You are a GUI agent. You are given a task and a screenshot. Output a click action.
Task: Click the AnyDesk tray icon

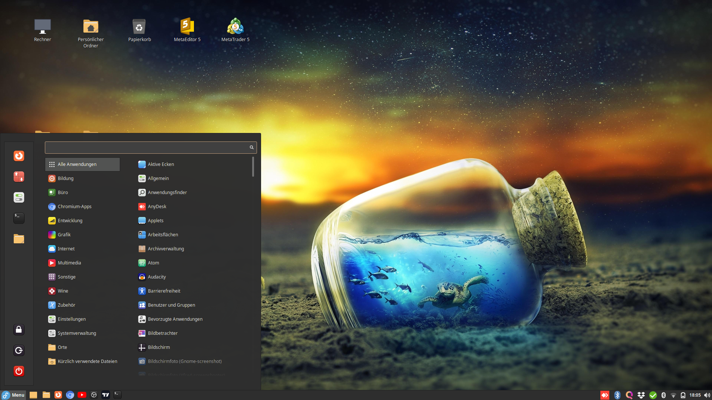tap(605, 395)
